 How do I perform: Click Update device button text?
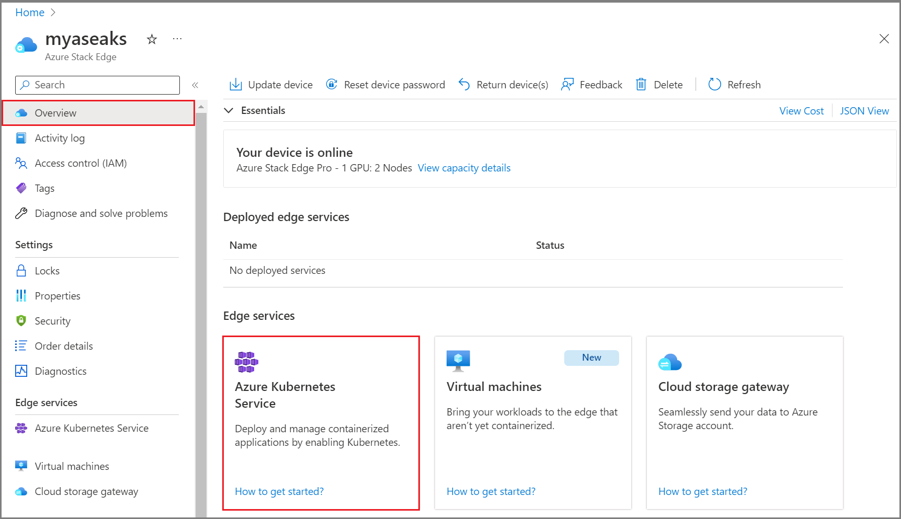click(x=280, y=85)
